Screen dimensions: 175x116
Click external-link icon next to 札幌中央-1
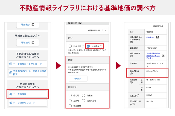point(157,37)
